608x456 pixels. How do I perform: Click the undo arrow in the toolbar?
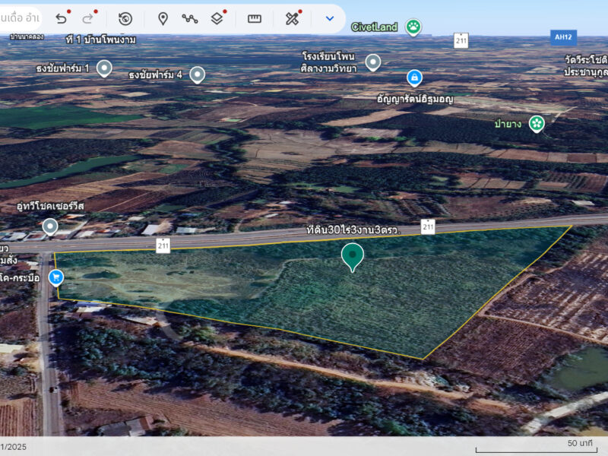pyautogui.click(x=61, y=19)
